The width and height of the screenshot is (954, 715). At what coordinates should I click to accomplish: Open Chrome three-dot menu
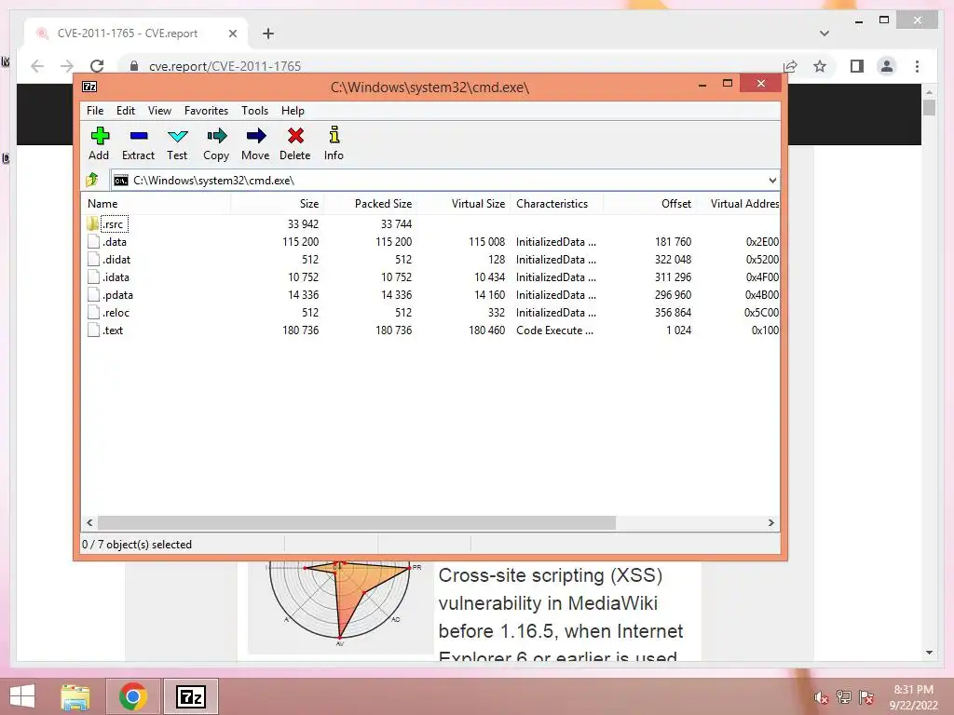point(918,66)
